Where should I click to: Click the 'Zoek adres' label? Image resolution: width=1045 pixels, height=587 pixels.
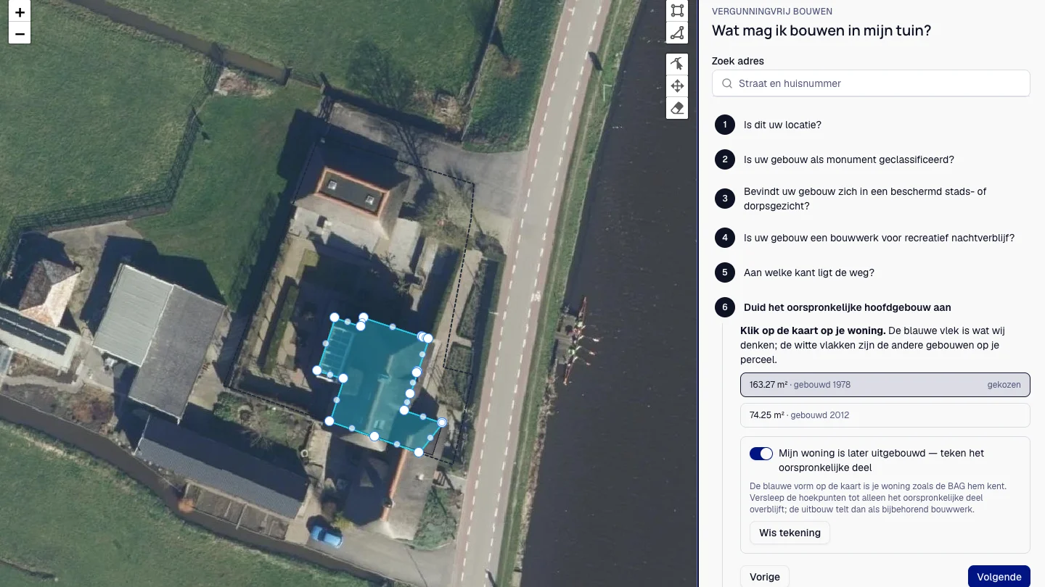pyautogui.click(x=738, y=61)
